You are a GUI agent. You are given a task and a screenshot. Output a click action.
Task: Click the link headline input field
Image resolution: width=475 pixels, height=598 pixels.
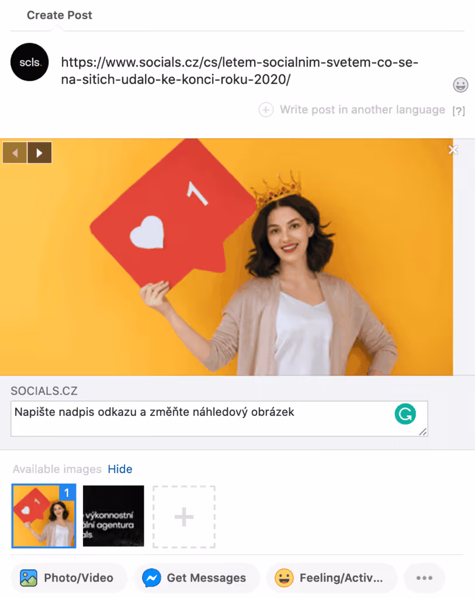[x=219, y=418]
